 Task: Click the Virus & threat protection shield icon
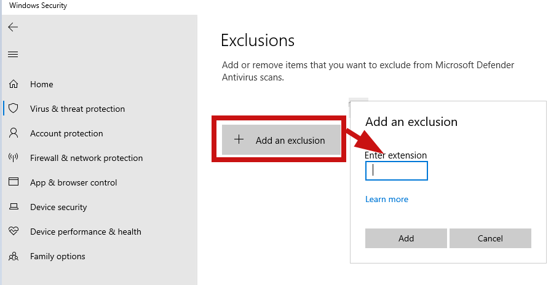13,109
